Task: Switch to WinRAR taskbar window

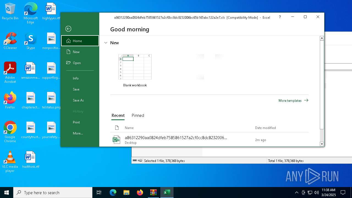Action: coord(153,193)
